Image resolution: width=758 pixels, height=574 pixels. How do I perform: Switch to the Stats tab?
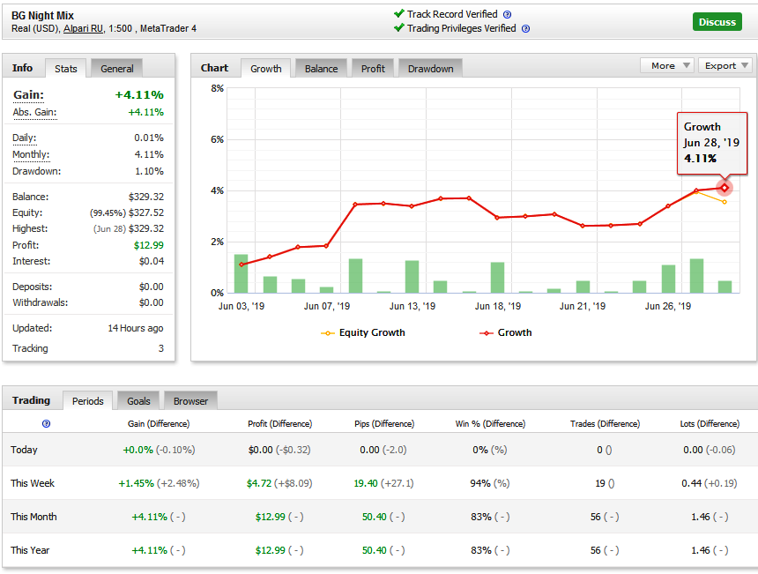66,69
